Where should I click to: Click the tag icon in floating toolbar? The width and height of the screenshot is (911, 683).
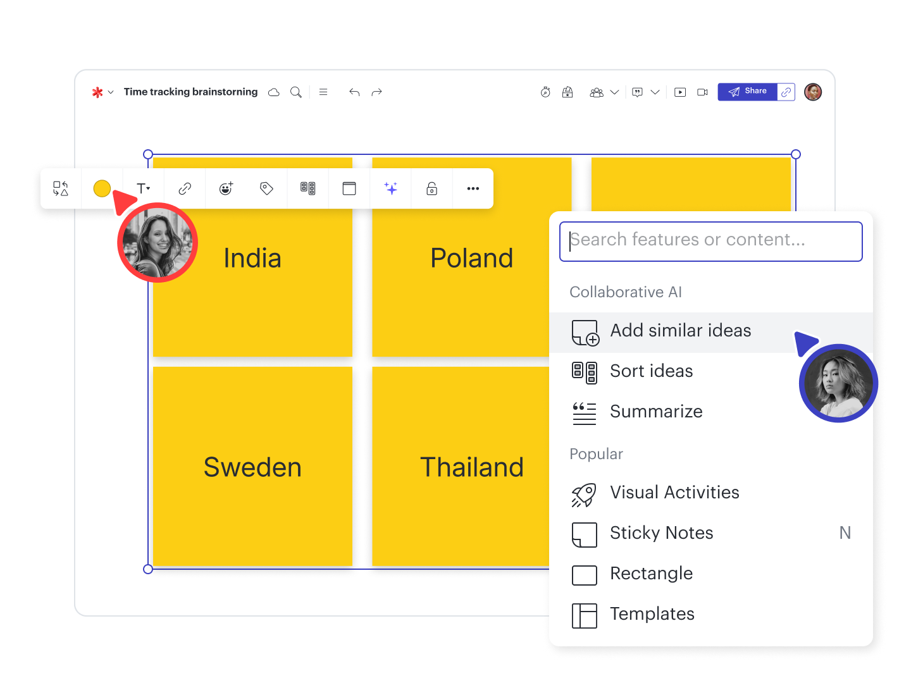[266, 188]
